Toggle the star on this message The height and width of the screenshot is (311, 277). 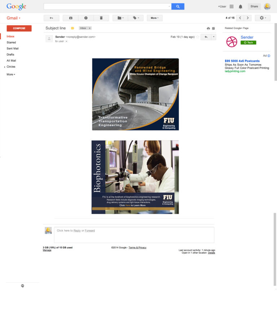pos(198,37)
